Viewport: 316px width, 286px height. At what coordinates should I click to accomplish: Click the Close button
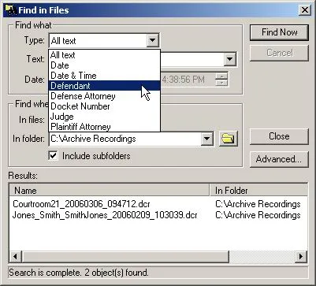[279, 136]
